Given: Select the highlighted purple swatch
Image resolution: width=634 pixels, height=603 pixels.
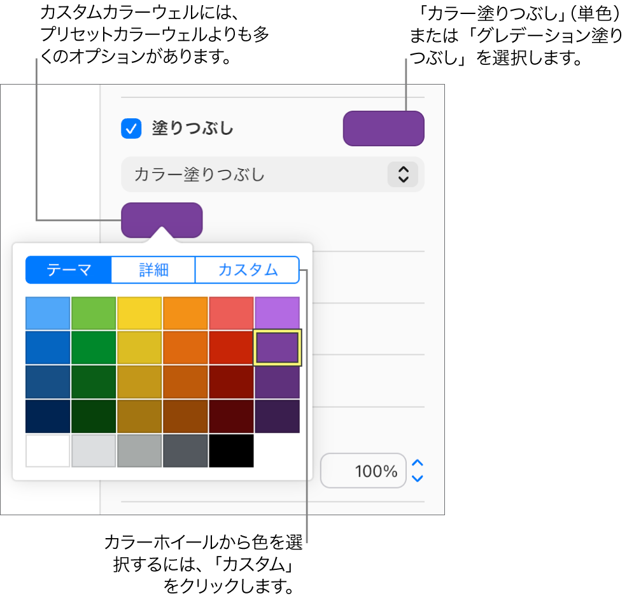Looking at the screenshot, I should click(x=277, y=347).
